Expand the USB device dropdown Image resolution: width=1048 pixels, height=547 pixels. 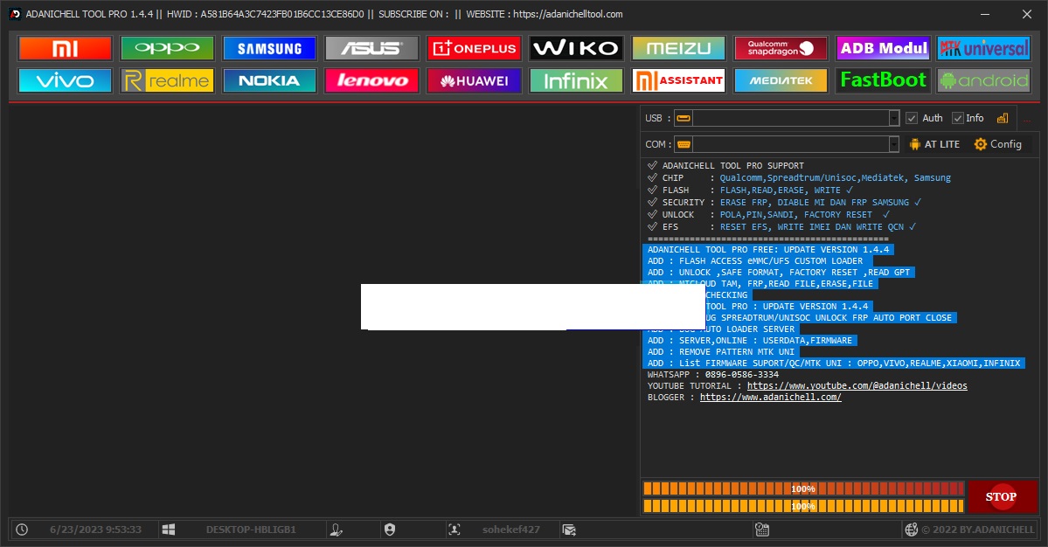click(x=894, y=118)
